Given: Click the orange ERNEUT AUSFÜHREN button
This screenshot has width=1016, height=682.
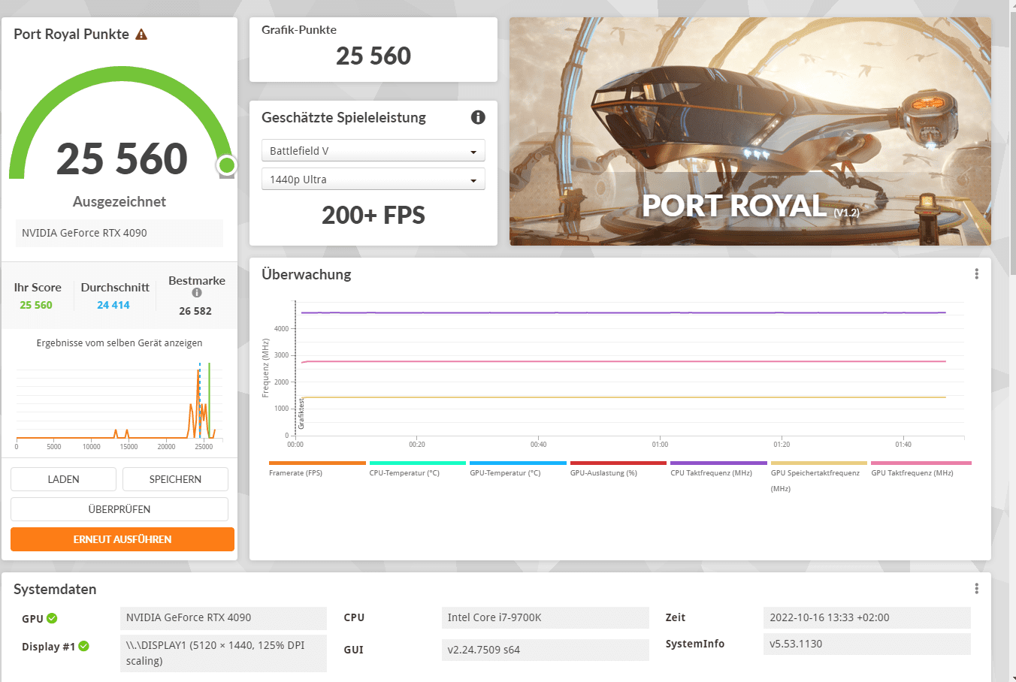Looking at the screenshot, I should 122,539.
